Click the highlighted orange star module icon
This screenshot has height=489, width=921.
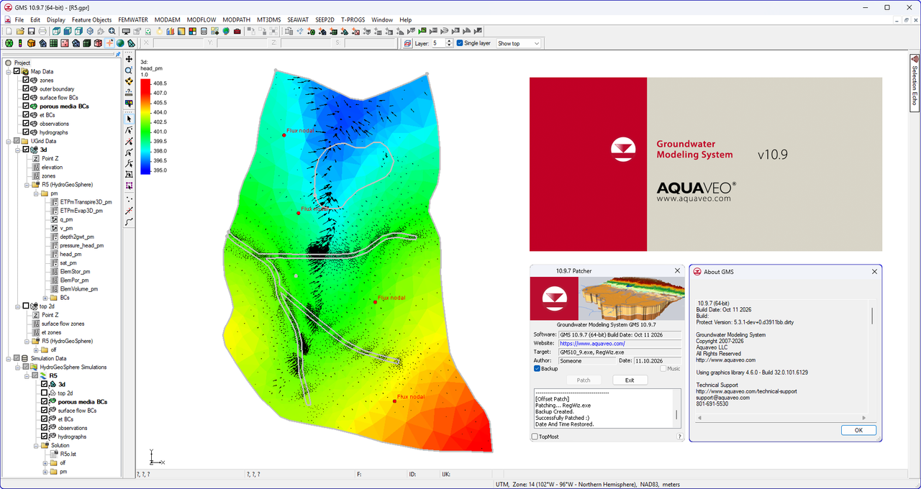pos(109,43)
